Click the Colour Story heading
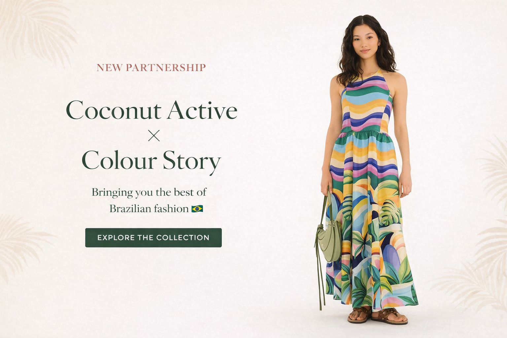The width and height of the screenshot is (507, 338). 151,161
